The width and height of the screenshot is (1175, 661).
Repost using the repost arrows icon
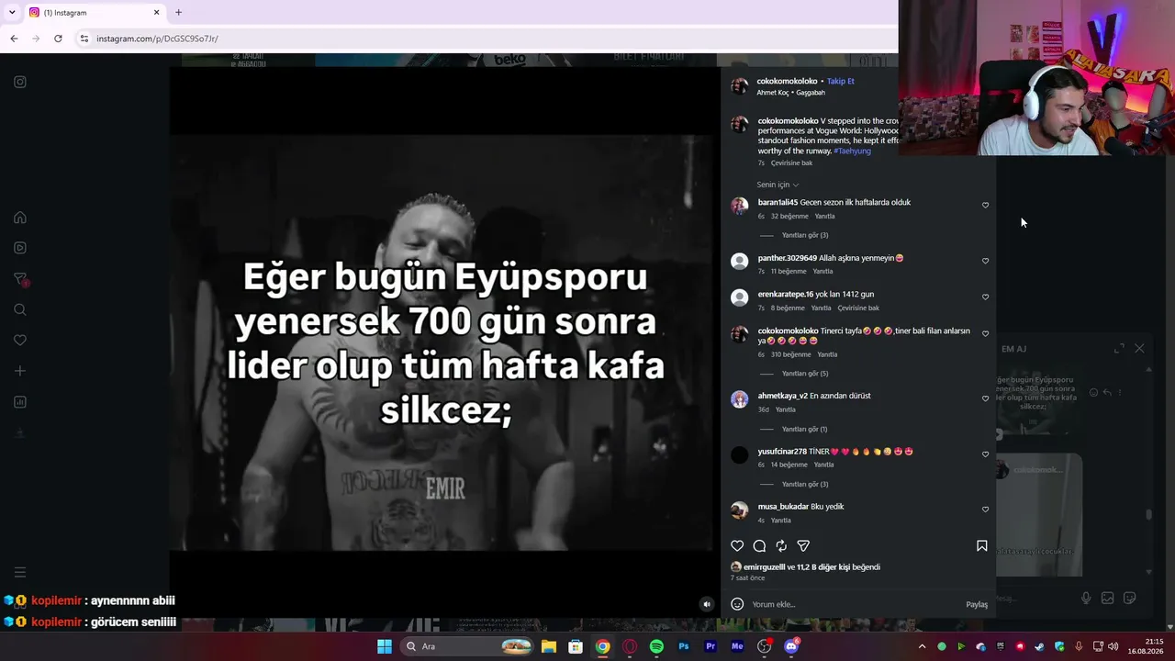click(x=781, y=545)
